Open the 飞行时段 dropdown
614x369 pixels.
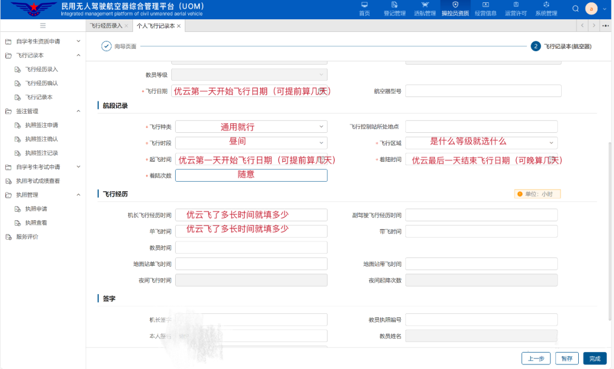click(x=251, y=142)
